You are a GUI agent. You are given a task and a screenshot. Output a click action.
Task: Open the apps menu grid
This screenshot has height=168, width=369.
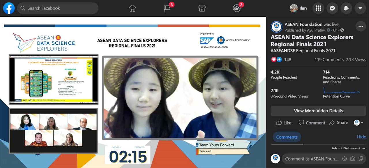[x=318, y=8]
